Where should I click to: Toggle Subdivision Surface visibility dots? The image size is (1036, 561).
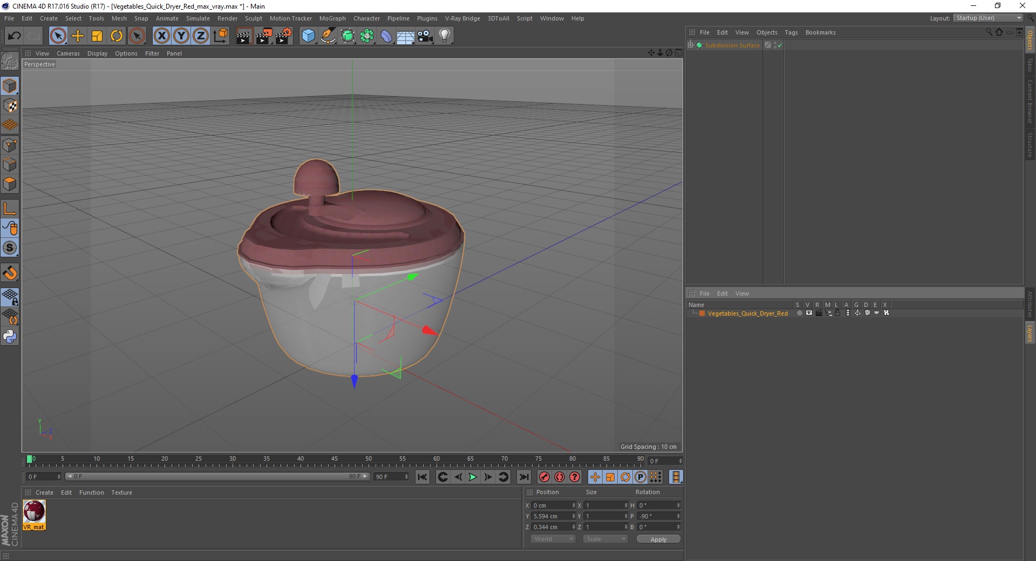pos(775,45)
